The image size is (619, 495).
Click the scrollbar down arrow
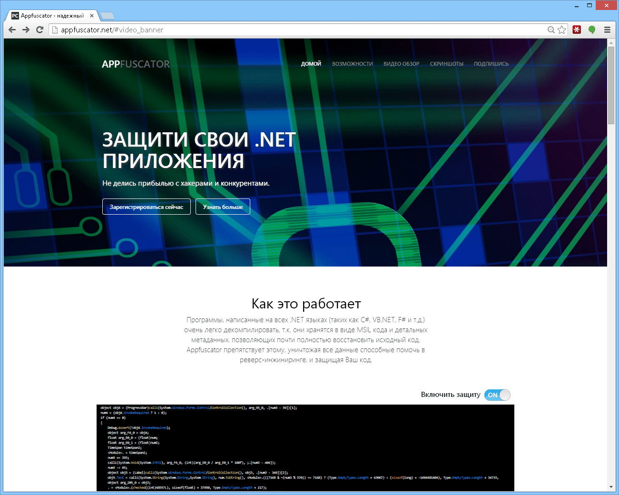click(611, 487)
